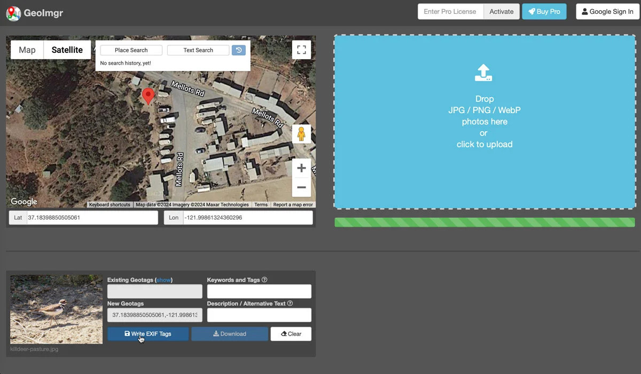Zoom out on the map
This screenshot has width=641, height=374.
301,187
